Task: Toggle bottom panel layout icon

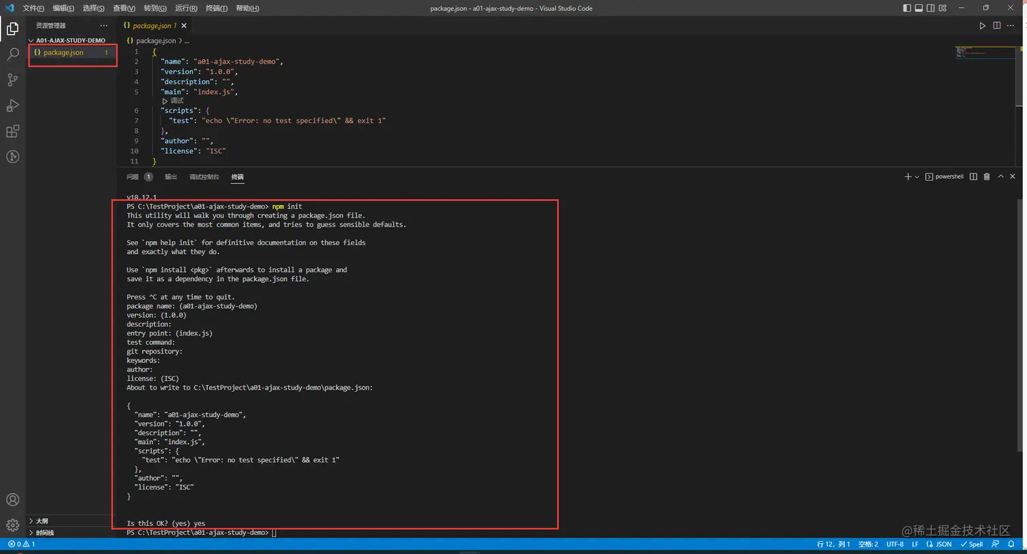Action: (918, 8)
